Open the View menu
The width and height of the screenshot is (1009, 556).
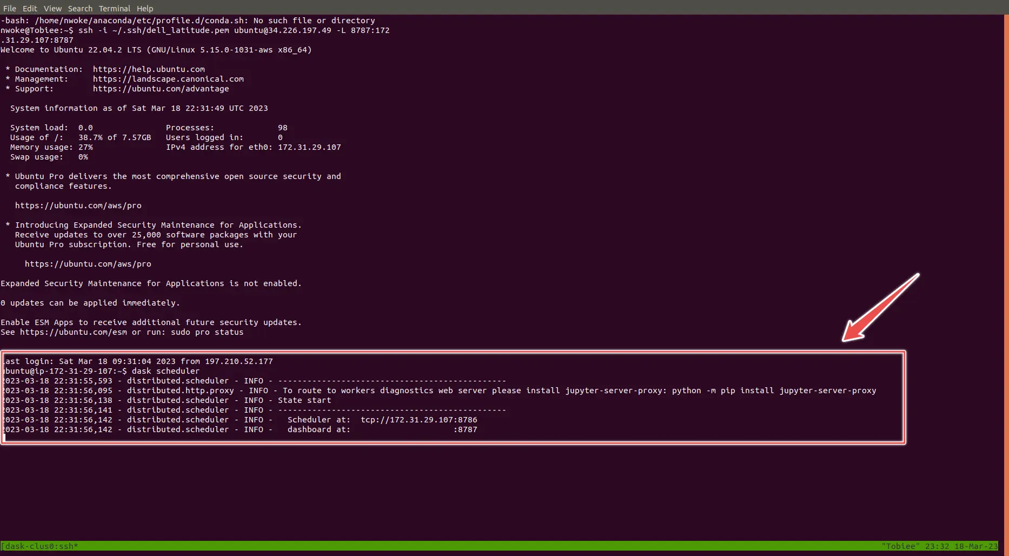pos(52,9)
